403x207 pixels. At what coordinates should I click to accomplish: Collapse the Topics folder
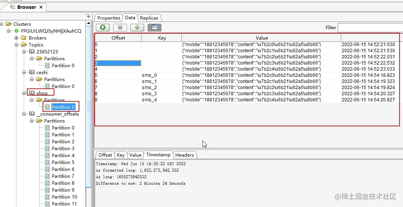pyautogui.click(x=16, y=45)
